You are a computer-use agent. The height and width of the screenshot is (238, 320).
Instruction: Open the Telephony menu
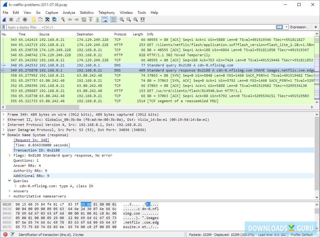pos(107,13)
